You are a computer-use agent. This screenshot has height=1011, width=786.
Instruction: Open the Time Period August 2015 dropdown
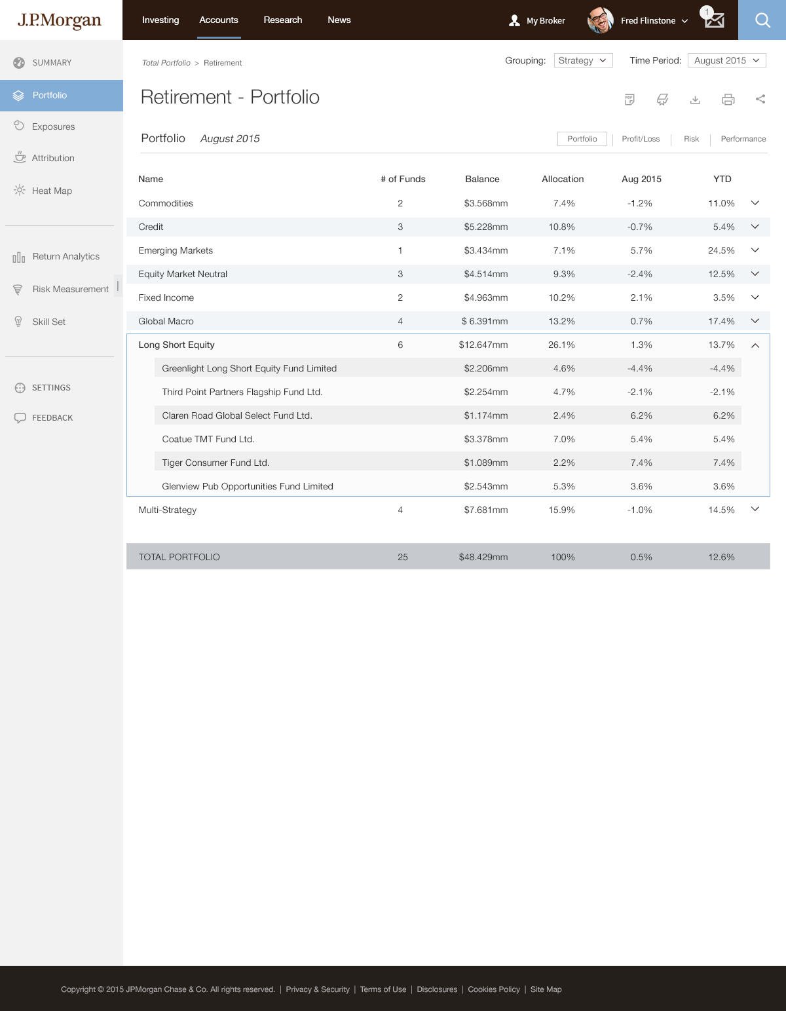(x=726, y=60)
